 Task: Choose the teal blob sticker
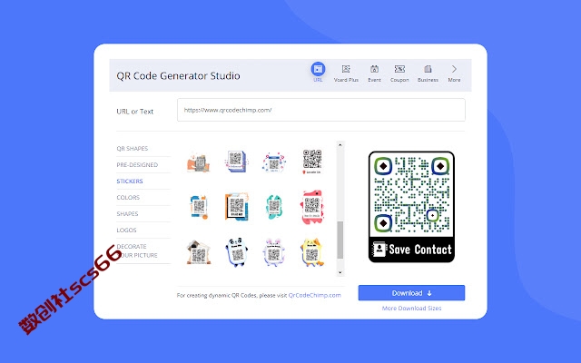pos(274,207)
